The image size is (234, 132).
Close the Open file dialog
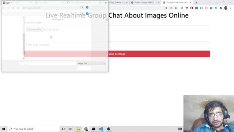click(106, 3)
